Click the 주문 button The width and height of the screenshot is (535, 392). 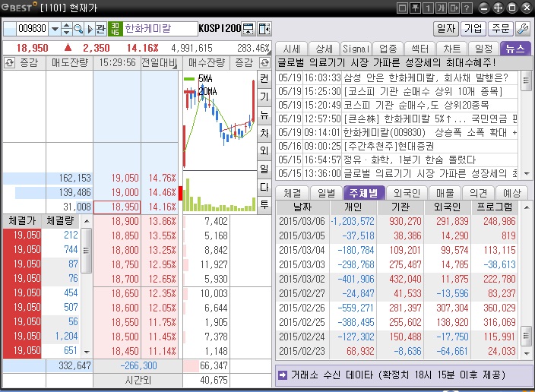pyautogui.click(x=500, y=29)
